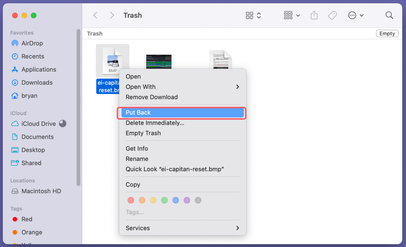Open AirDrop from the sidebar
The image size is (406, 247).
point(32,43)
